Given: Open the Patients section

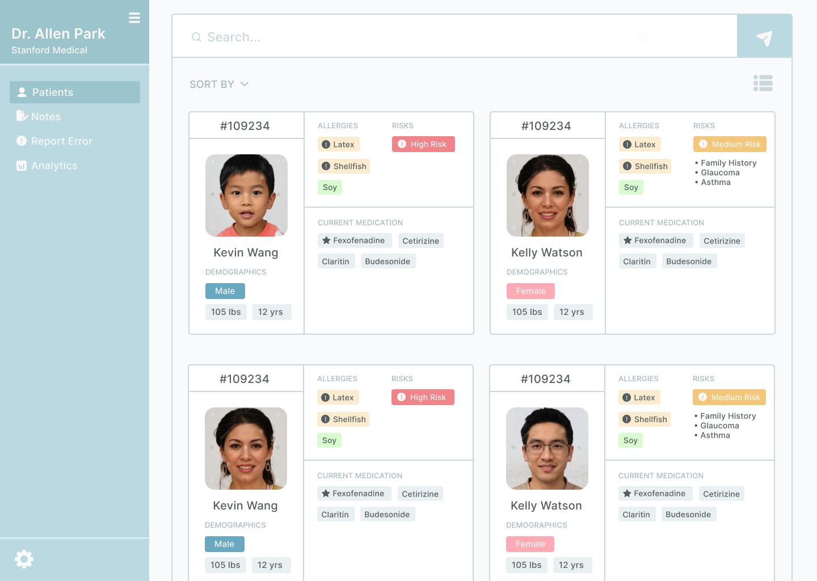Looking at the screenshot, I should [x=75, y=92].
